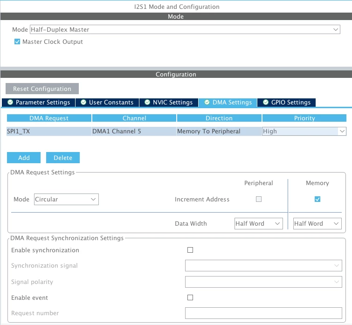Image resolution: width=352 pixels, height=325 pixels.
Task: Switch to the Parameter Settings tab
Action: click(38, 102)
